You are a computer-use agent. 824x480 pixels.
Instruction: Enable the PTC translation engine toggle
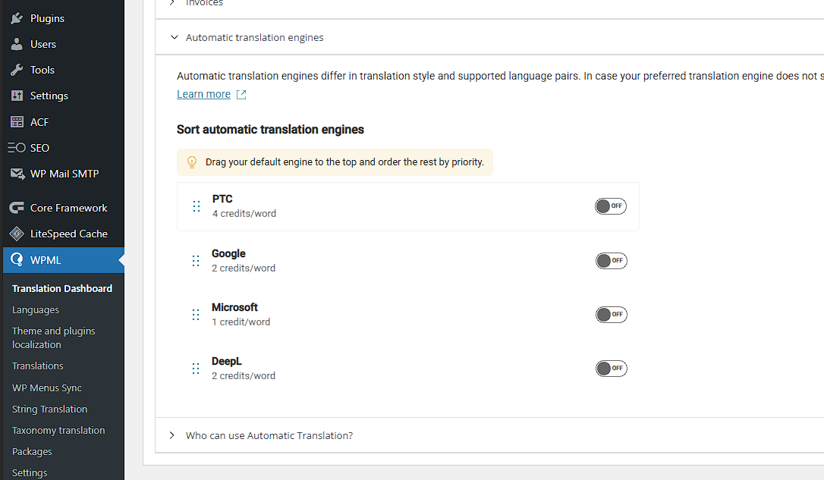(611, 206)
